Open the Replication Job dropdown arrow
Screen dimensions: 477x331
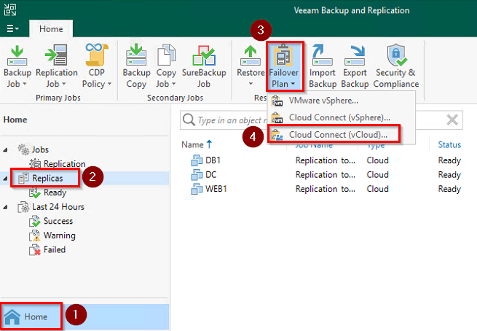point(63,84)
